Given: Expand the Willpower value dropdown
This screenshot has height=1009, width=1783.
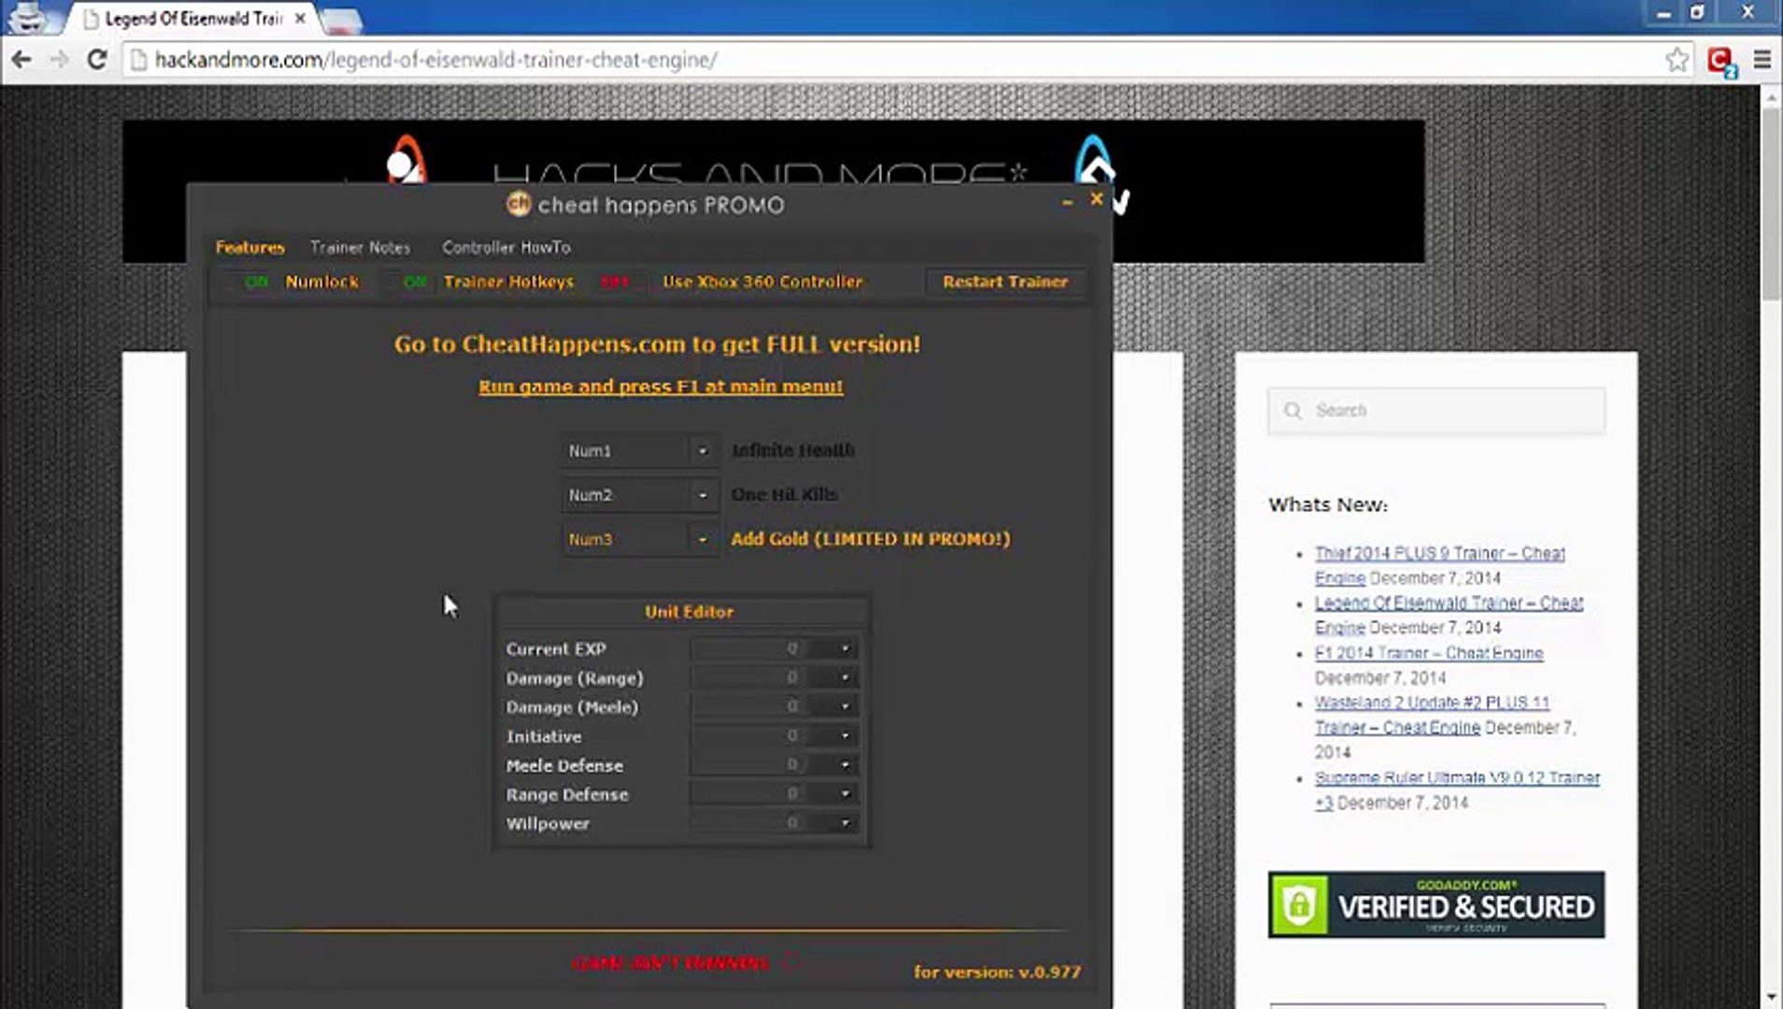Looking at the screenshot, I should (845, 823).
